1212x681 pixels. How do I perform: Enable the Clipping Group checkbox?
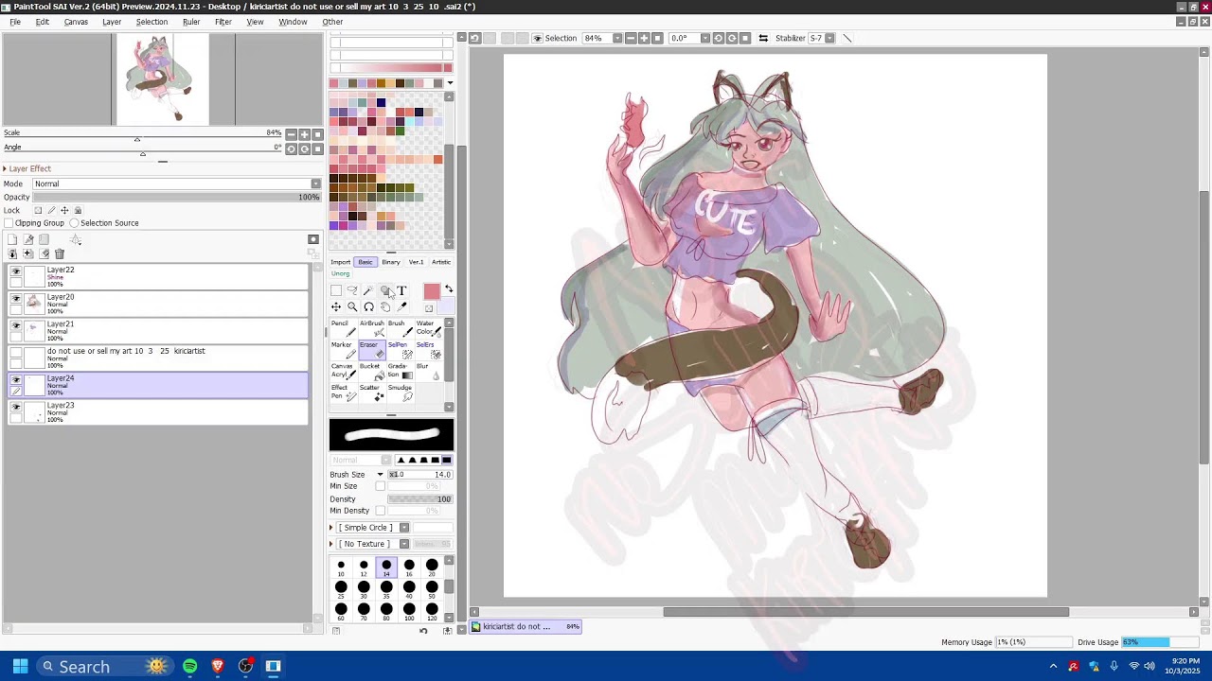pyautogui.click(x=9, y=223)
